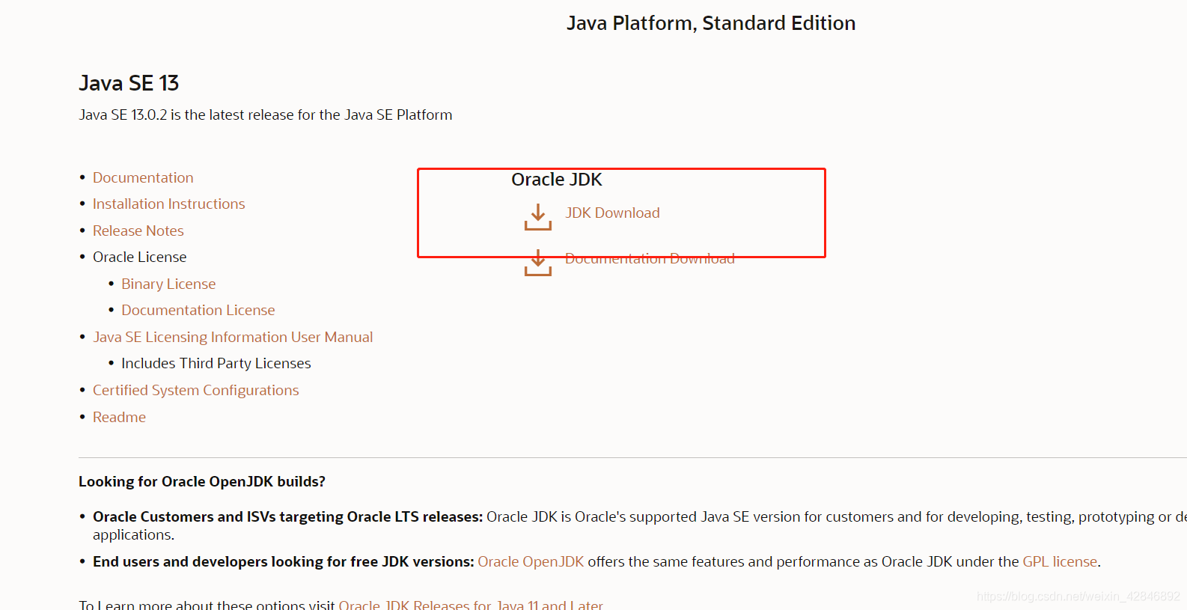Click Includes Third Party Licenses text
The height and width of the screenshot is (610, 1187).
pyautogui.click(x=216, y=363)
